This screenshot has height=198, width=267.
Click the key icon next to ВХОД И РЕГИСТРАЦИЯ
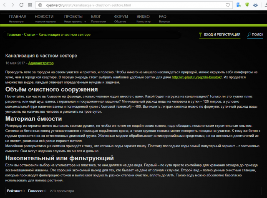pos(200,35)
